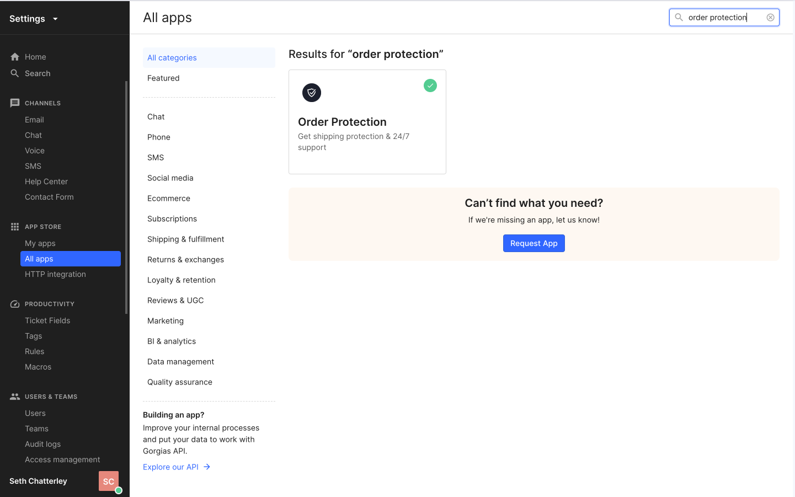Click the Search magnifier icon in sidebar
Viewport: 795px width, 497px height.
pyautogui.click(x=15, y=73)
